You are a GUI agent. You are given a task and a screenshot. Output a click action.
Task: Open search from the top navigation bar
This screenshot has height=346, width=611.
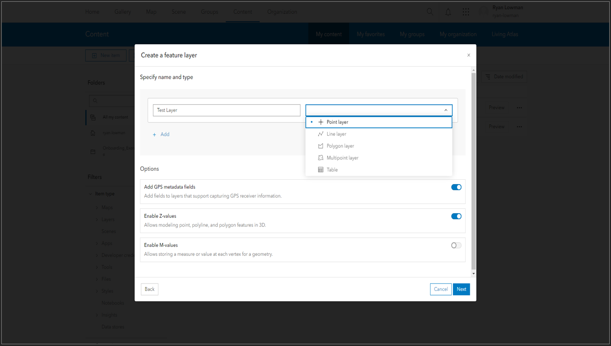coord(430,12)
